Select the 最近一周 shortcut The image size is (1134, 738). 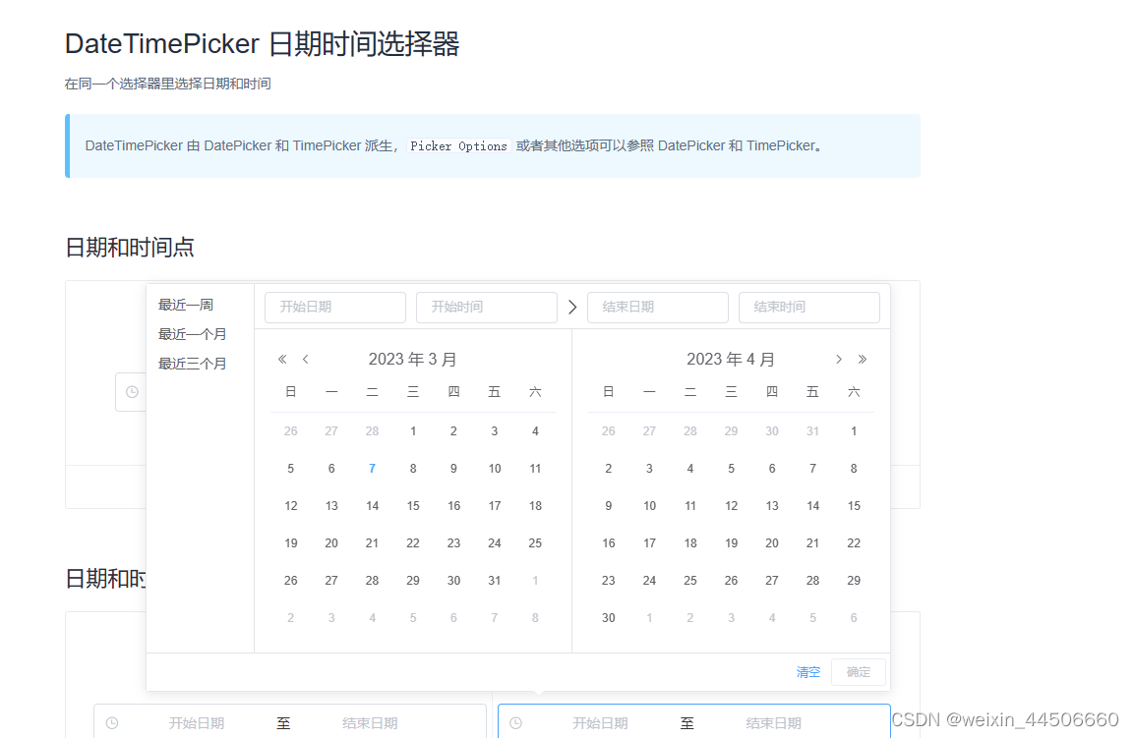[x=186, y=304]
